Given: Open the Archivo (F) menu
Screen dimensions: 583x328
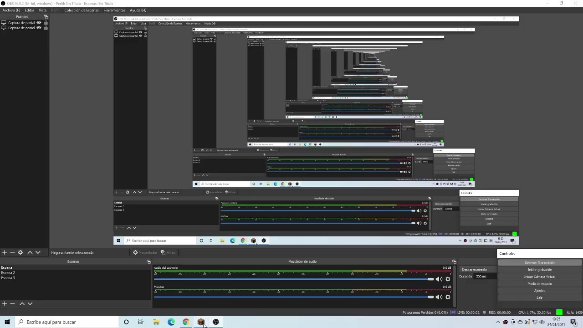Looking at the screenshot, I should coord(11,10).
